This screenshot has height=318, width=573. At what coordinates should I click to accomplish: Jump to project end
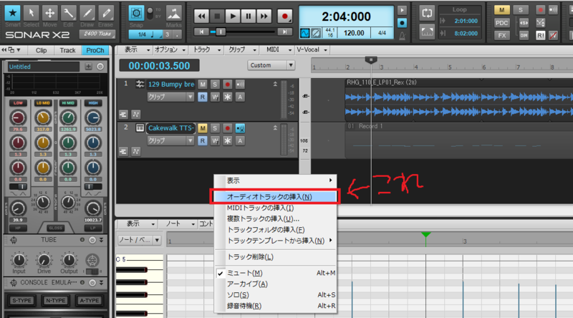(284, 32)
